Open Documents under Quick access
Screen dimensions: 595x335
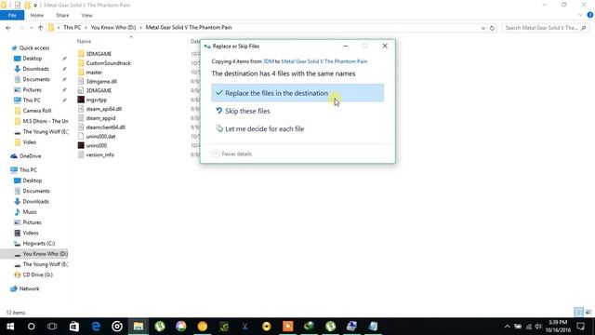(x=36, y=79)
